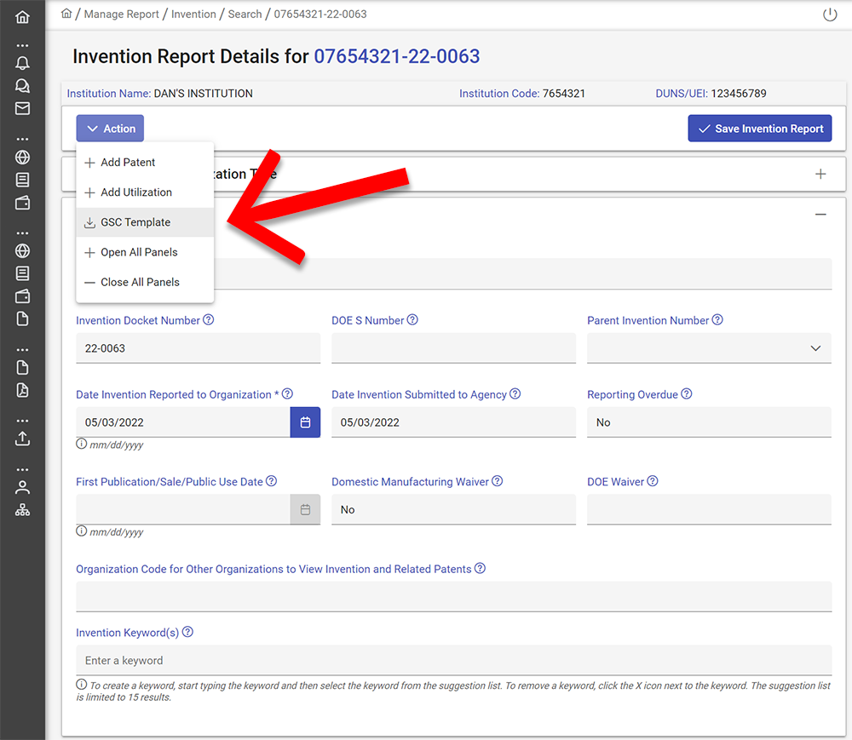Click the user profile icon in sidebar
The width and height of the screenshot is (852, 740).
[22, 487]
